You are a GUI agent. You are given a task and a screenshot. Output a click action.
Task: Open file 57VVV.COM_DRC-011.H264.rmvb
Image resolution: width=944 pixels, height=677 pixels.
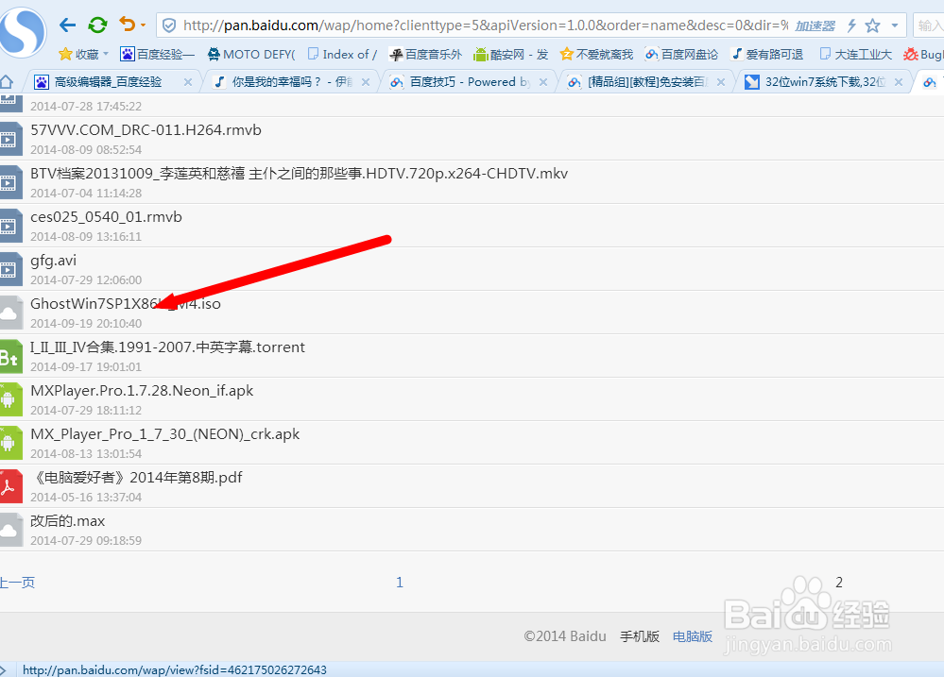pos(146,130)
